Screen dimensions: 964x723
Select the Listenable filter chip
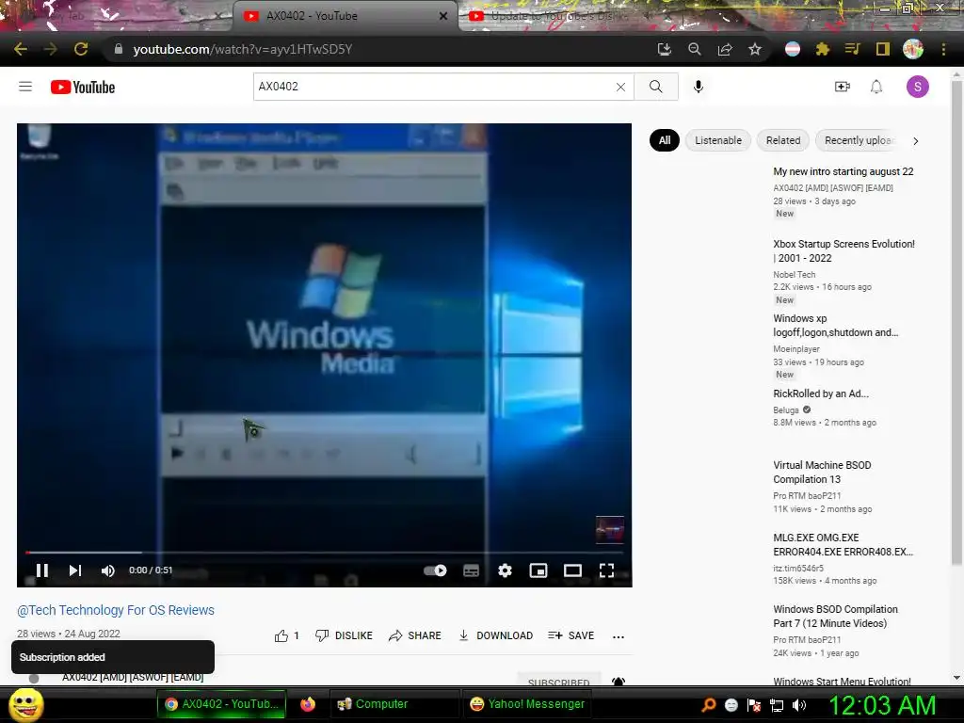718,140
